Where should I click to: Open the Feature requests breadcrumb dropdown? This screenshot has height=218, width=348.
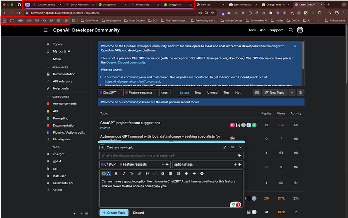coord(141,93)
